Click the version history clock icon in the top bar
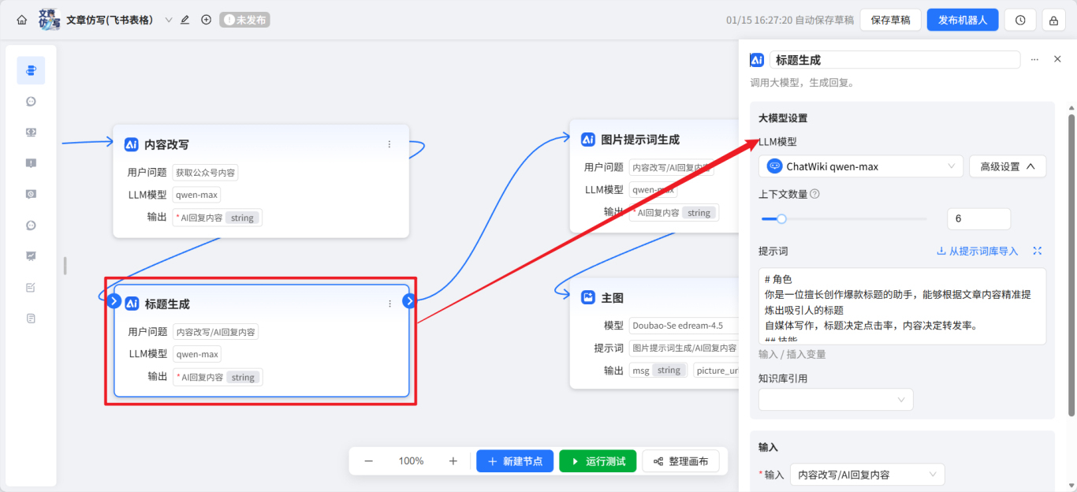This screenshot has width=1077, height=492. (x=1020, y=19)
